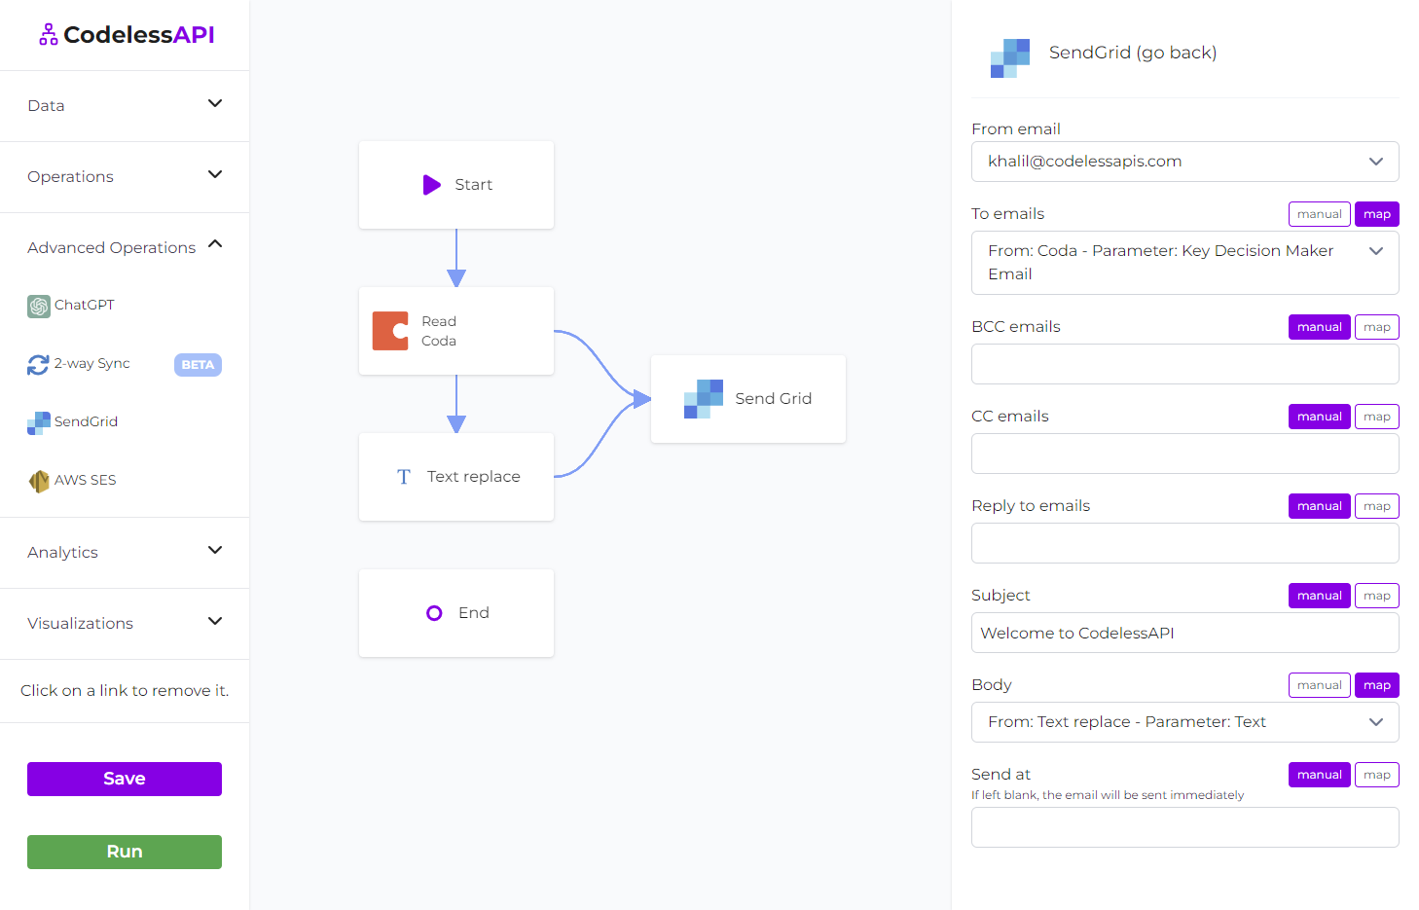Click the 2-way Sync arrows icon
Screen dimensions: 1419x910
coord(38,364)
